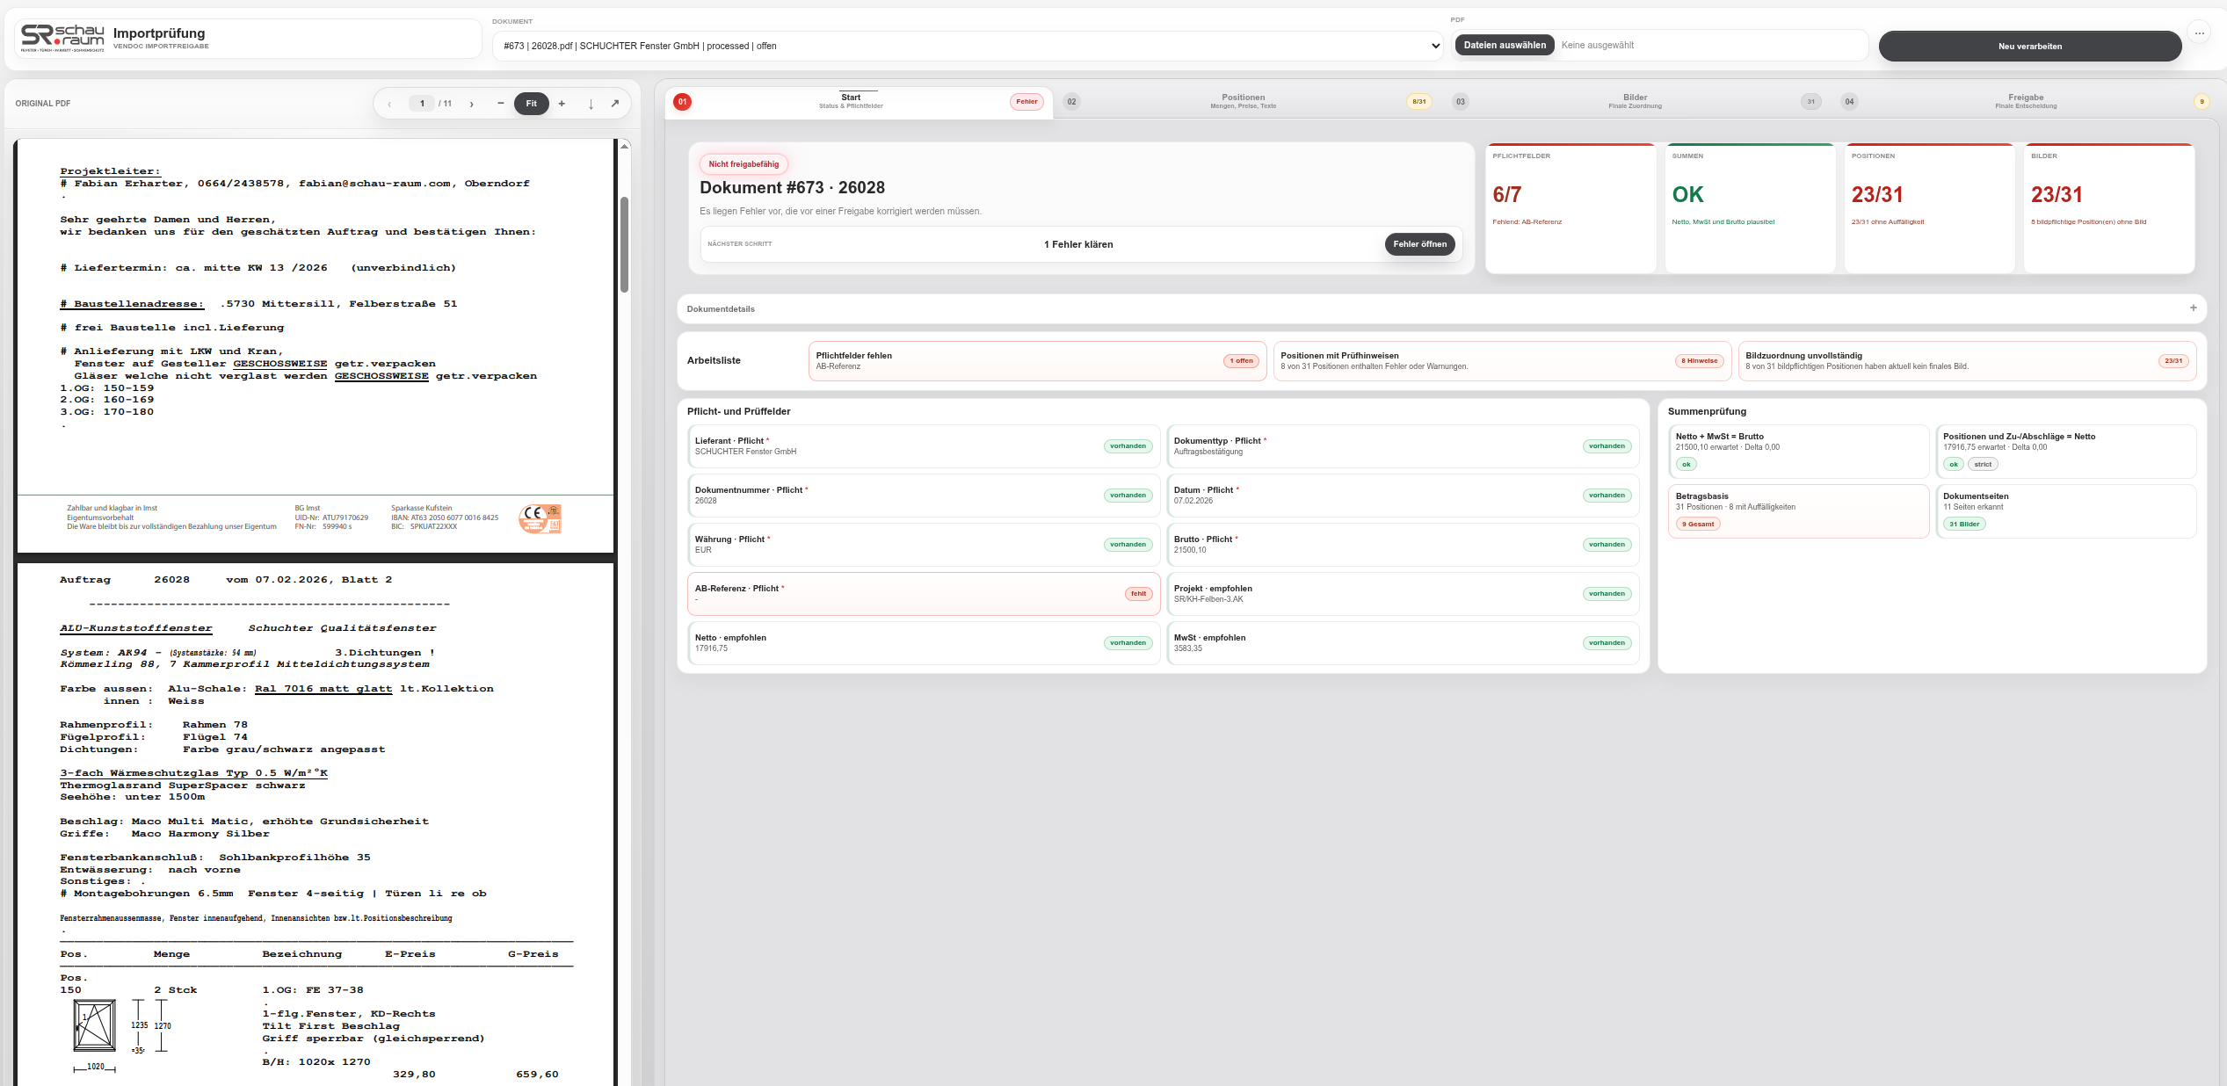This screenshot has width=2227, height=1086.
Task: Click the schau raum logo
Action: 62,39
